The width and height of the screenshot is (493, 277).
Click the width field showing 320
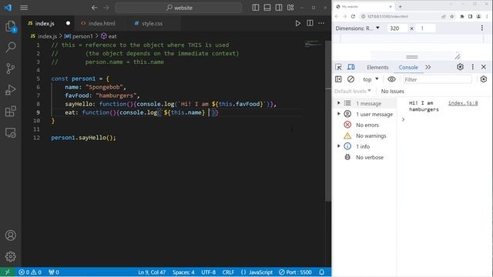pos(397,28)
